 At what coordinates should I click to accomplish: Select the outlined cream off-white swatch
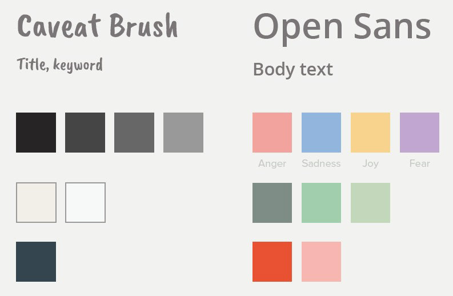pyautogui.click(x=36, y=203)
